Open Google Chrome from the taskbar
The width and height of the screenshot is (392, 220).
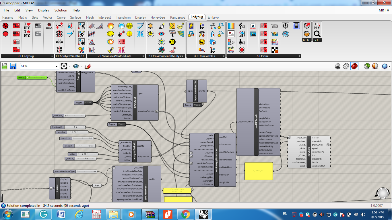tap(185, 214)
